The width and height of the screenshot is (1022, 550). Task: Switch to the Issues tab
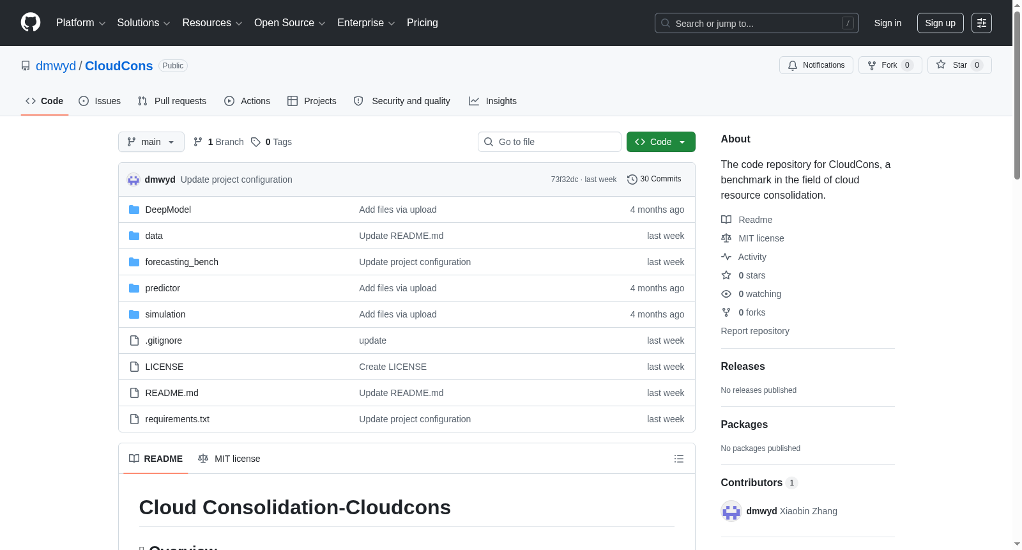100,101
